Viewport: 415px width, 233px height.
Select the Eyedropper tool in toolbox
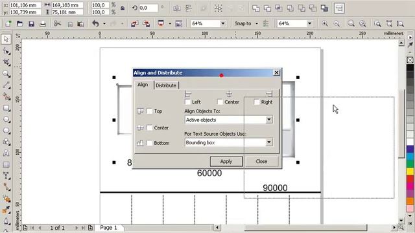pyautogui.click(x=6, y=210)
